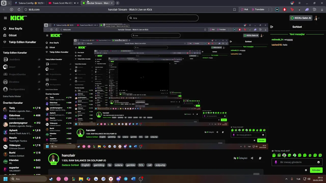Focus the Bir mesaj gönderin chat input

coord(297,162)
